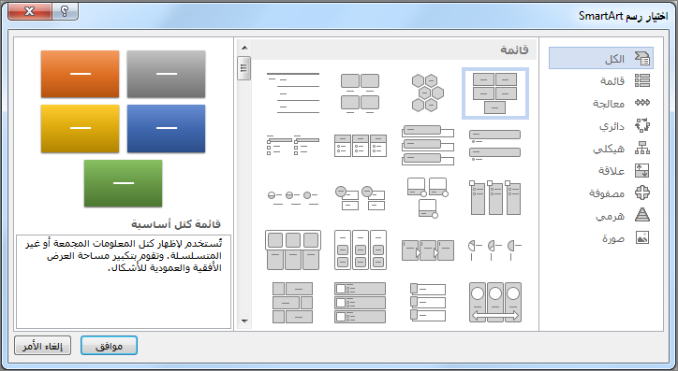Select the Vertical Bullet List layout
Screen dimensions: 678x371
tap(494, 146)
